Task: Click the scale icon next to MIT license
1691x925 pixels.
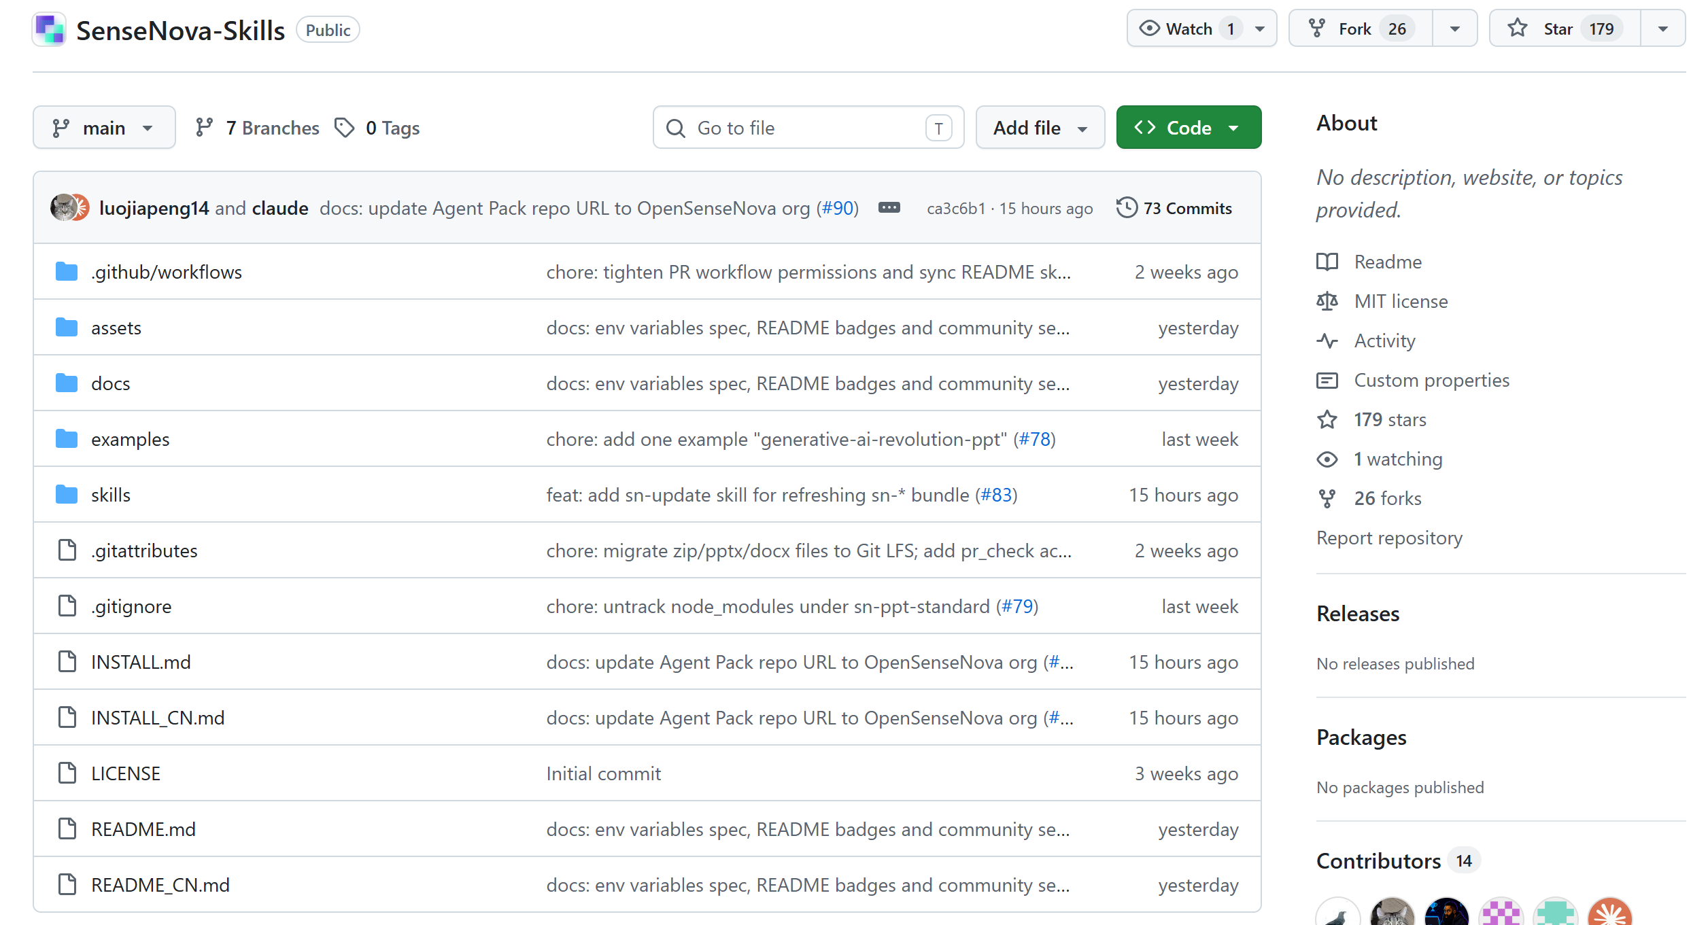Action: click(x=1327, y=301)
